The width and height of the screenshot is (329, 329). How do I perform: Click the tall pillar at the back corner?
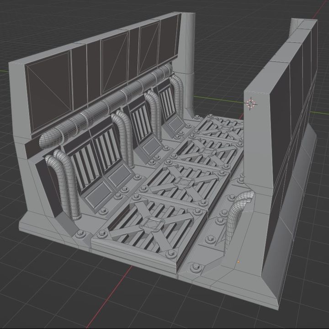187,46
